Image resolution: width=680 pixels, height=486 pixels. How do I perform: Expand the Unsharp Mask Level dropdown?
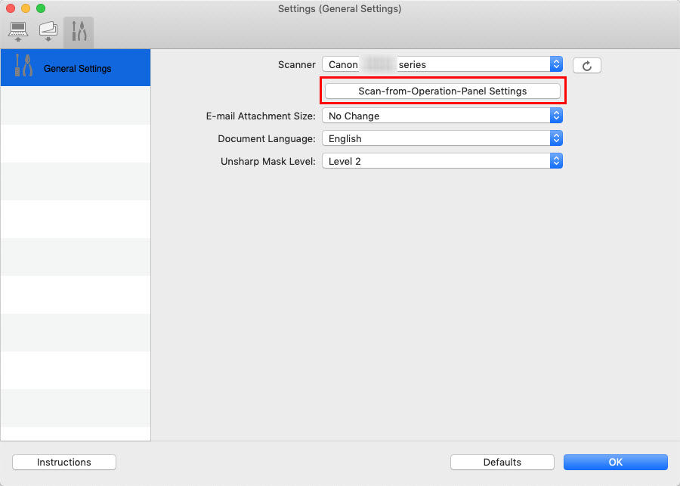[x=442, y=161]
